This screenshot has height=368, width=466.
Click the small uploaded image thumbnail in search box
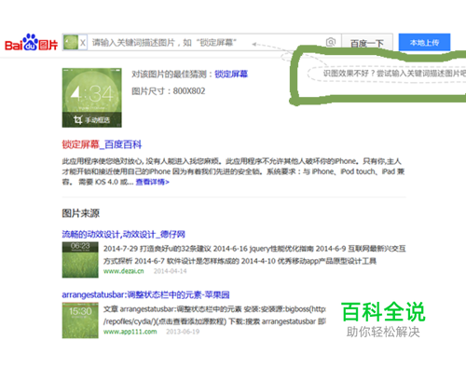pos(71,42)
